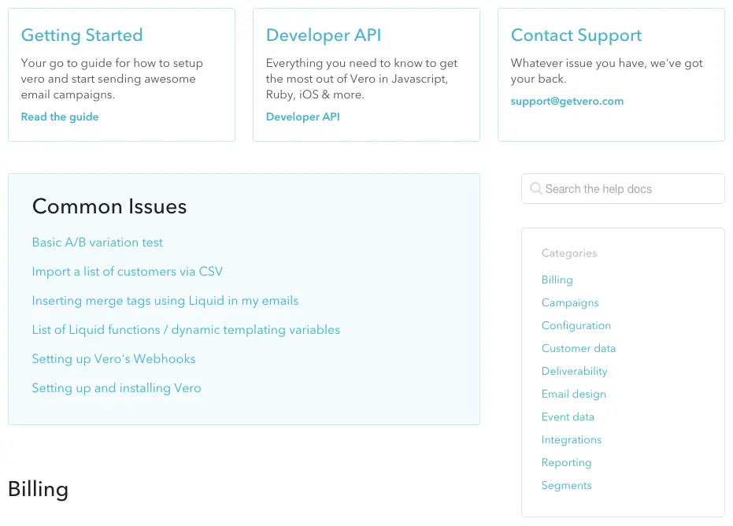Screen dimensions: 733x526
Task: Select the Integrations category
Action: pos(571,440)
